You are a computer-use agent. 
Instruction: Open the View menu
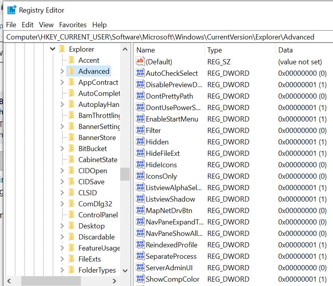click(x=46, y=25)
